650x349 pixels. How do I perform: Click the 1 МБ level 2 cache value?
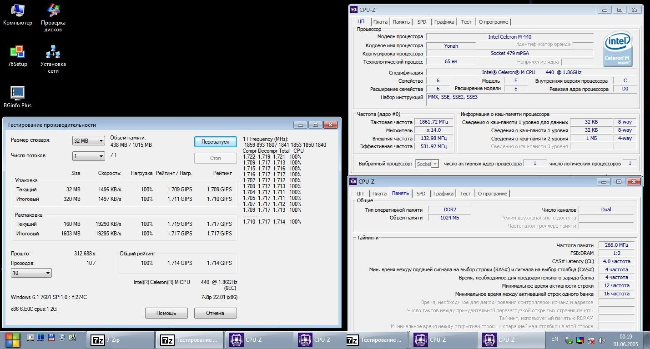(591, 139)
